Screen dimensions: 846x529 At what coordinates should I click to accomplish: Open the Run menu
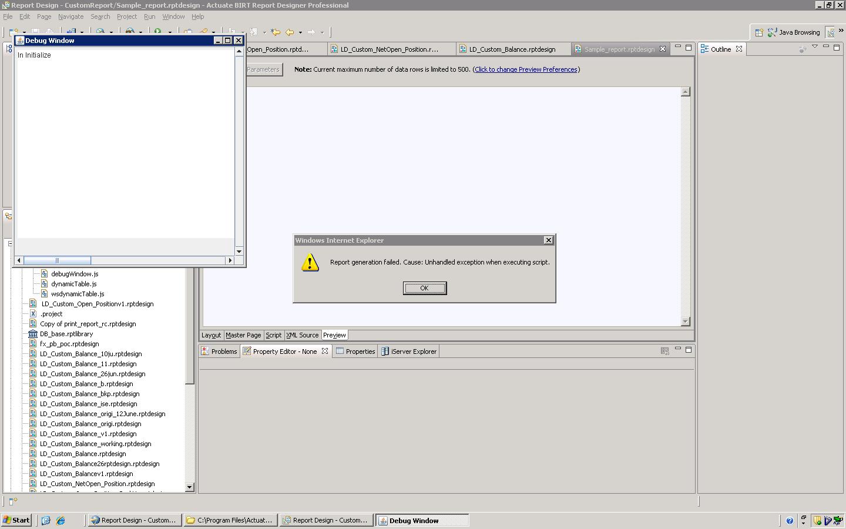[150, 16]
